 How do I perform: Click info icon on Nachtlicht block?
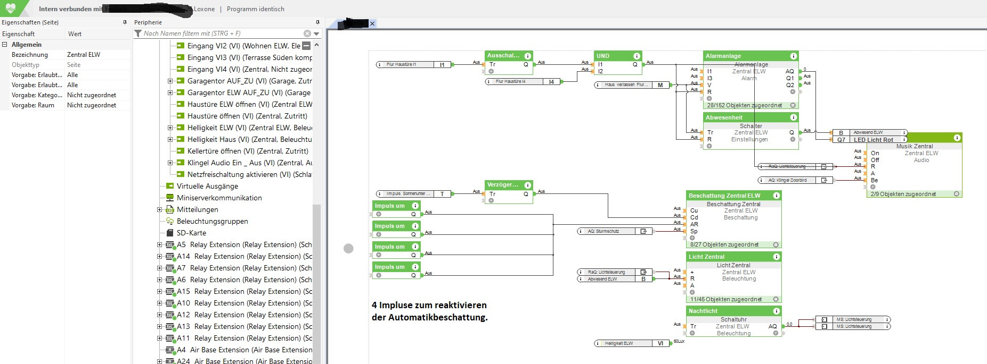776,311
